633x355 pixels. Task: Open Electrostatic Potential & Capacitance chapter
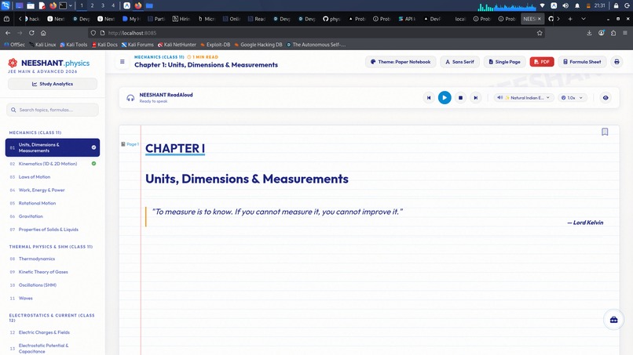click(53, 348)
